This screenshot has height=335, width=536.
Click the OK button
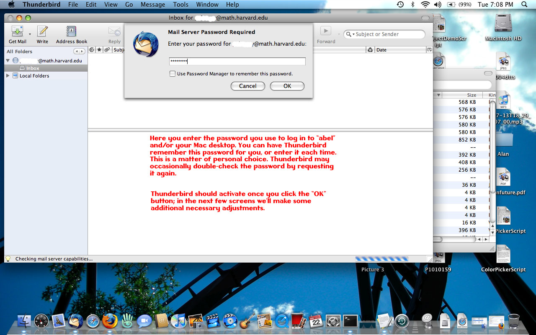tap(287, 86)
